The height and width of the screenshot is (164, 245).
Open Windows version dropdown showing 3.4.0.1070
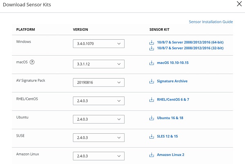tap(98, 43)
